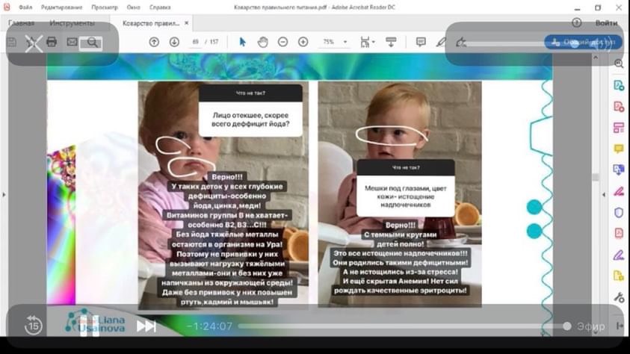Click the scrolling mode icon in the toolbar
630x354 pixels.
(x=391, y=42)
